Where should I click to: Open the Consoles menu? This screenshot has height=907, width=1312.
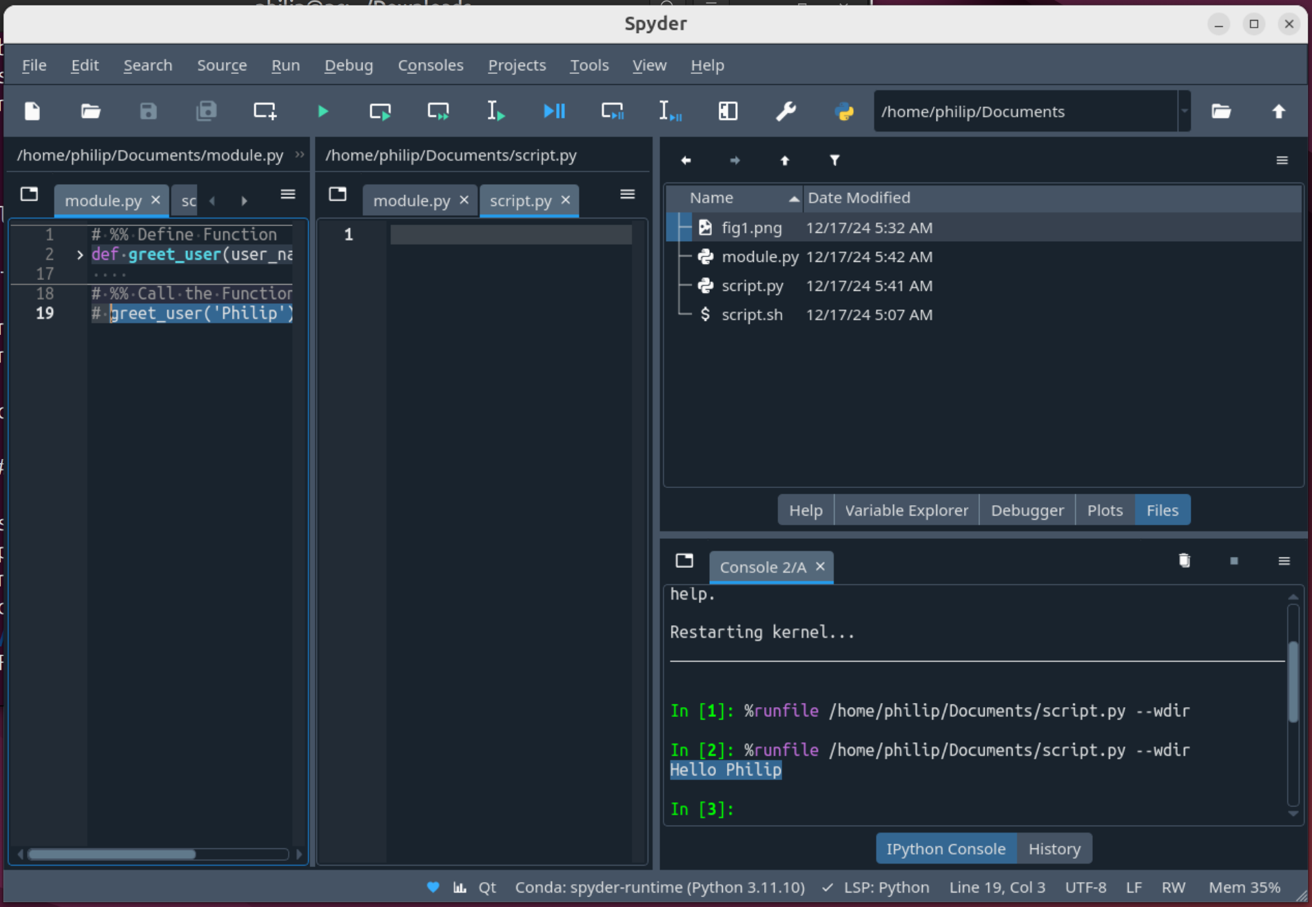tap(431, 65)
